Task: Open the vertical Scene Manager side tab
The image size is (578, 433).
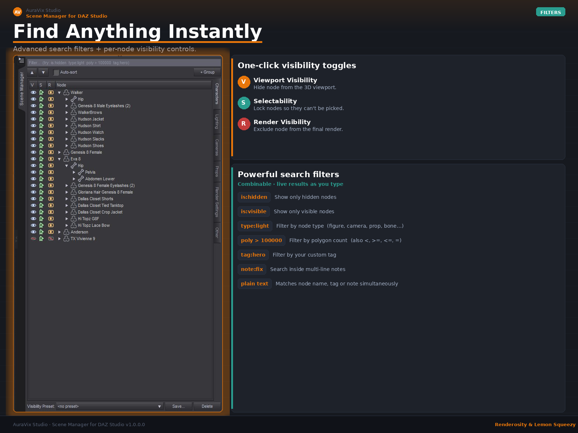Action: point(22,89)
